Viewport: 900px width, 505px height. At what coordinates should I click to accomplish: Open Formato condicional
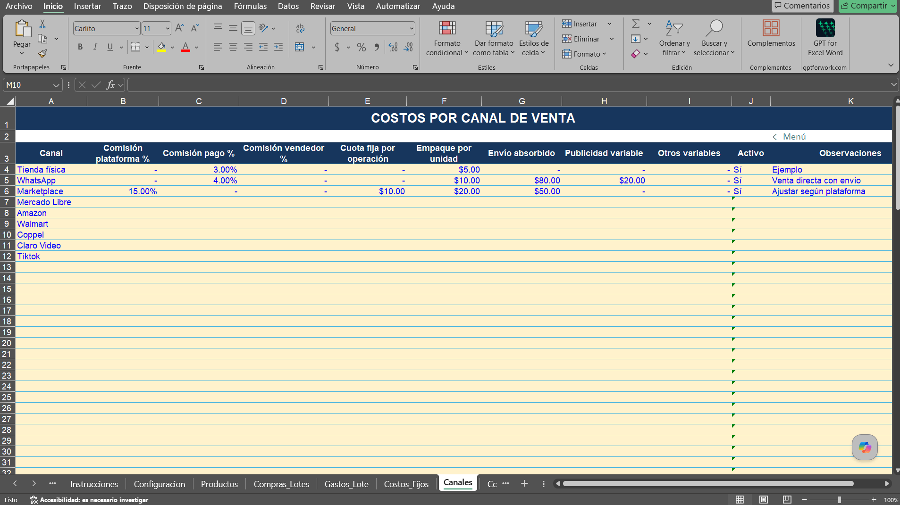coord(447,38)
